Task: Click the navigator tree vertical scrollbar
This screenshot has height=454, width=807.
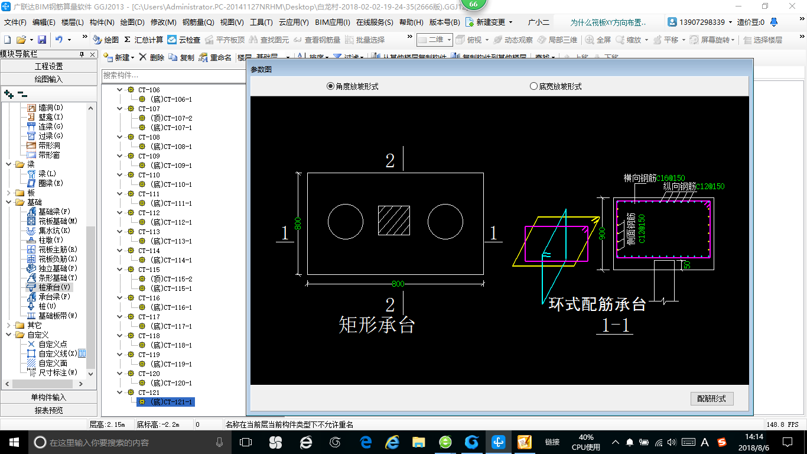Action: point(91,241)
